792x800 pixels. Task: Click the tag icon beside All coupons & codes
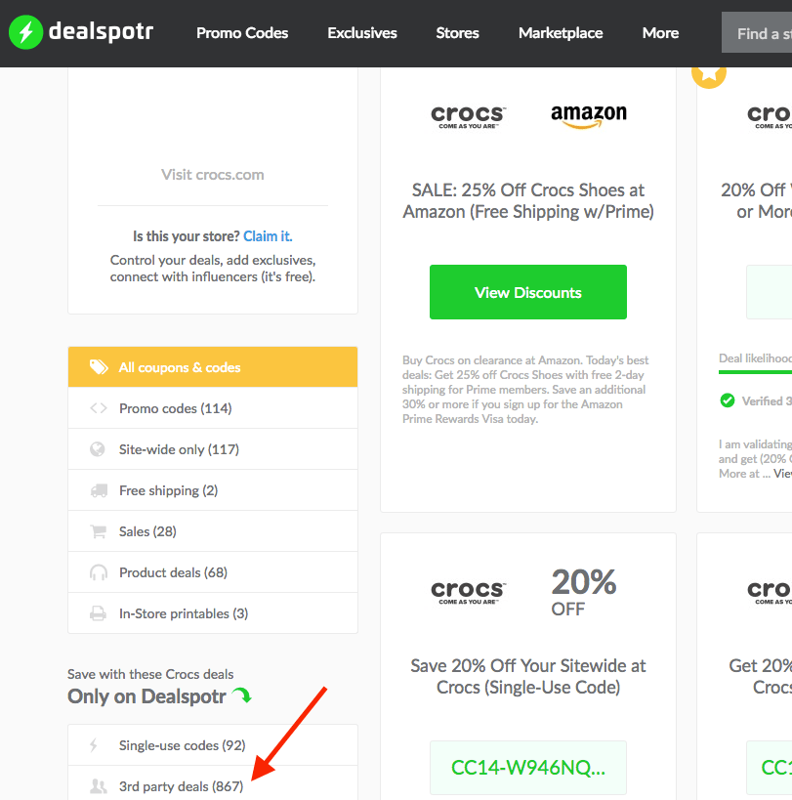click(x=99, y=367)
